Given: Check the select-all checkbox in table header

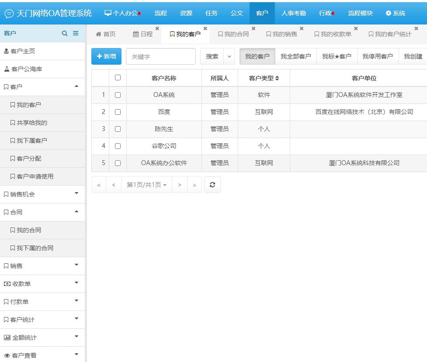Looking at the screenshot, I should pos(118,78).
